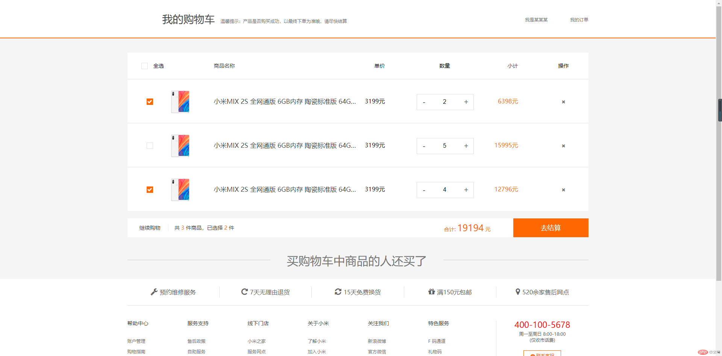
Task: Decrease quantity of the 6398元 row
Action: [424, 102]
